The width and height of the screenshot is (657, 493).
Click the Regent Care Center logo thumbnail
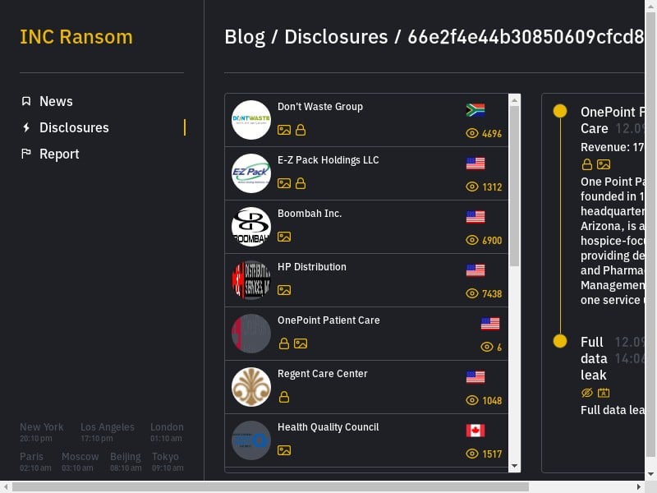coord(251,387)
